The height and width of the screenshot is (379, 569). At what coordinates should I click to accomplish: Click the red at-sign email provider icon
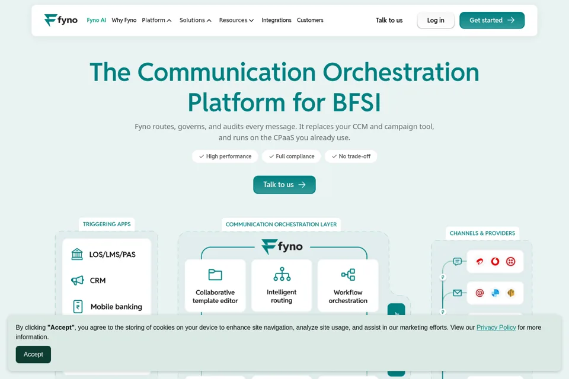tap(480, 293)
